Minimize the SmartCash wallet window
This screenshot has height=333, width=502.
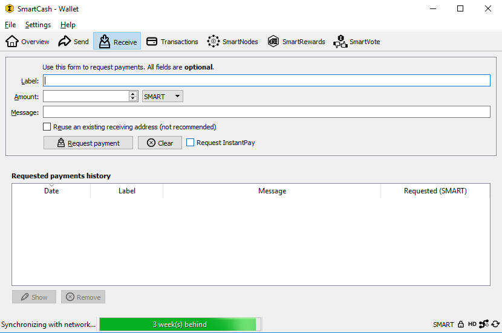[x=433, y=8]
